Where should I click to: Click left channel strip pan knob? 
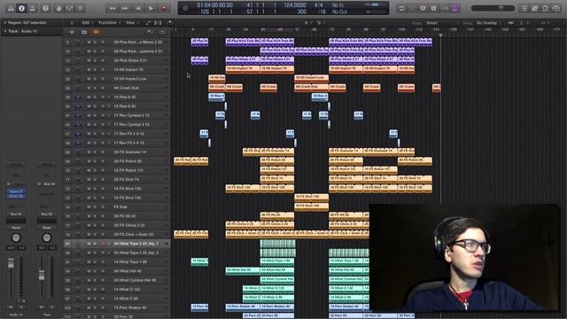point(16,238)
